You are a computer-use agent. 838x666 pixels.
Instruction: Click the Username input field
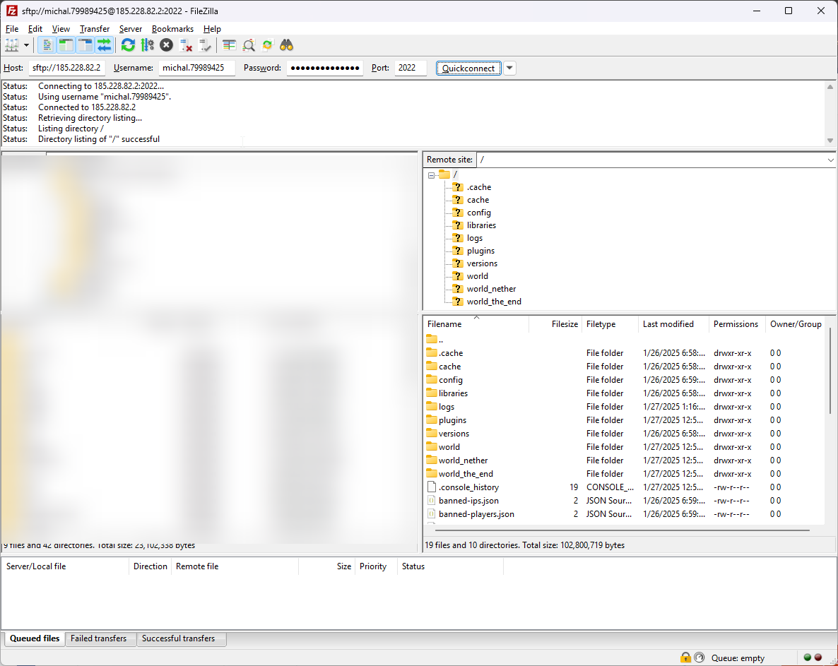pos(196,68)
